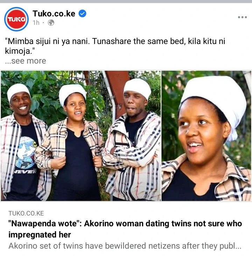The width and height of the screenshot is (252, 256).
Task: Expand the caption with see more
Action: pyautogui.click(x=26, y=61)
